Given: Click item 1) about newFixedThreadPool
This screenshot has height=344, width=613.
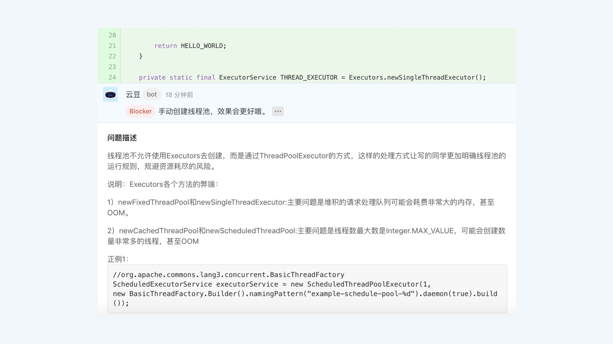Looking at the screenshot, I should point(301,207).
